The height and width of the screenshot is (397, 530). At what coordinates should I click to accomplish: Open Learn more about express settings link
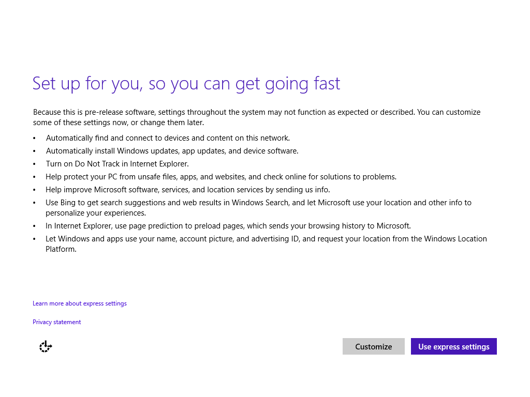click(80, 303)
